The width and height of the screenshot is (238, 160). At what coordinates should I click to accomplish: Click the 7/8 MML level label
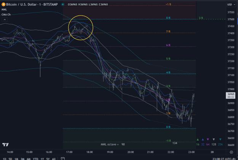click(168, 32)
